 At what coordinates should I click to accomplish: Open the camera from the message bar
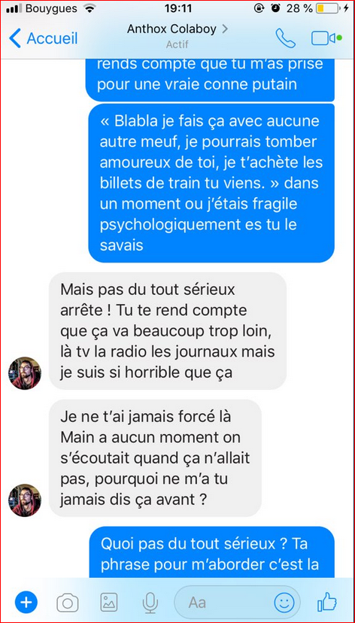(x=68, y=603)
